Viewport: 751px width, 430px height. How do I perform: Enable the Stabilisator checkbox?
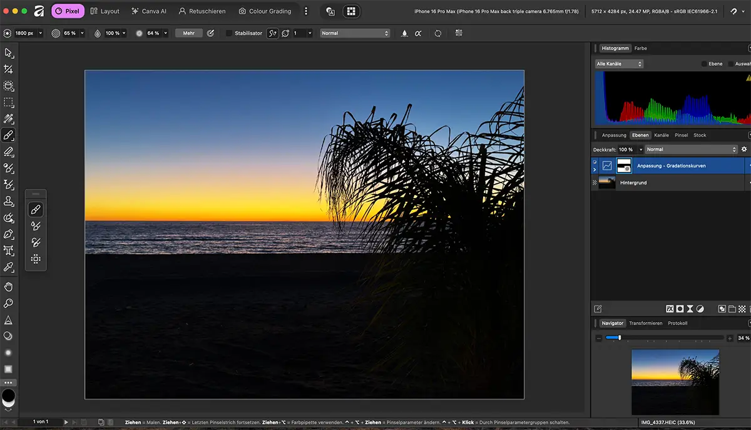[229, 33]
